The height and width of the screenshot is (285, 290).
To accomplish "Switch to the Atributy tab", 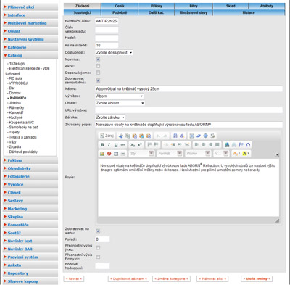I will point(267,6).
